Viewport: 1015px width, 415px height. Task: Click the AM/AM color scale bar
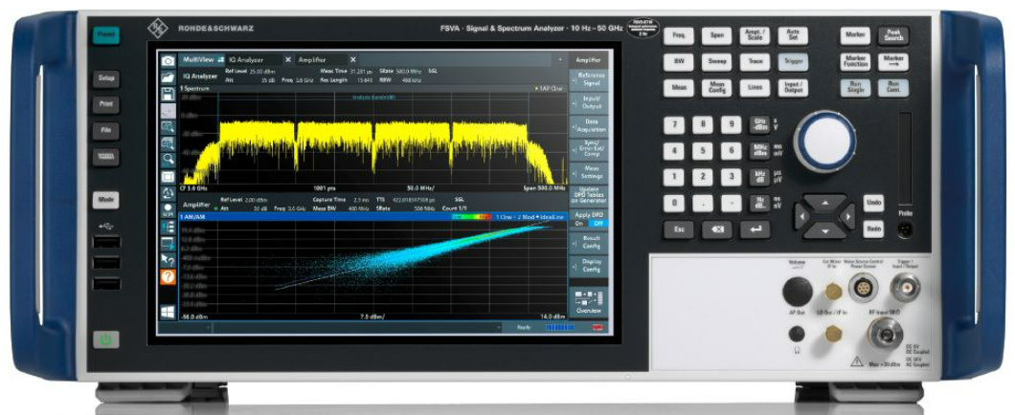point(472,218)
